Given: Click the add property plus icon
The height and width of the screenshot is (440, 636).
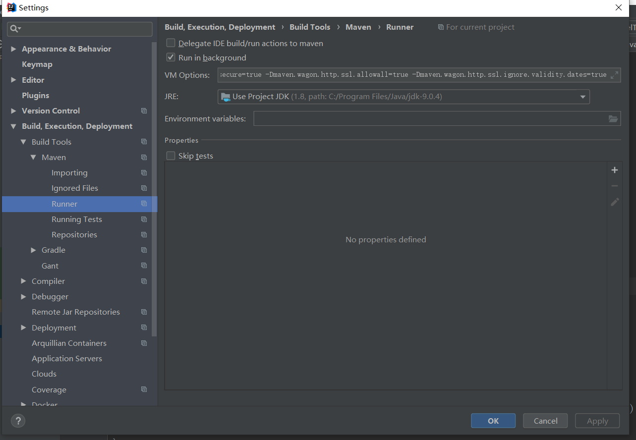Looking at the screenshot, I should 615,170.
